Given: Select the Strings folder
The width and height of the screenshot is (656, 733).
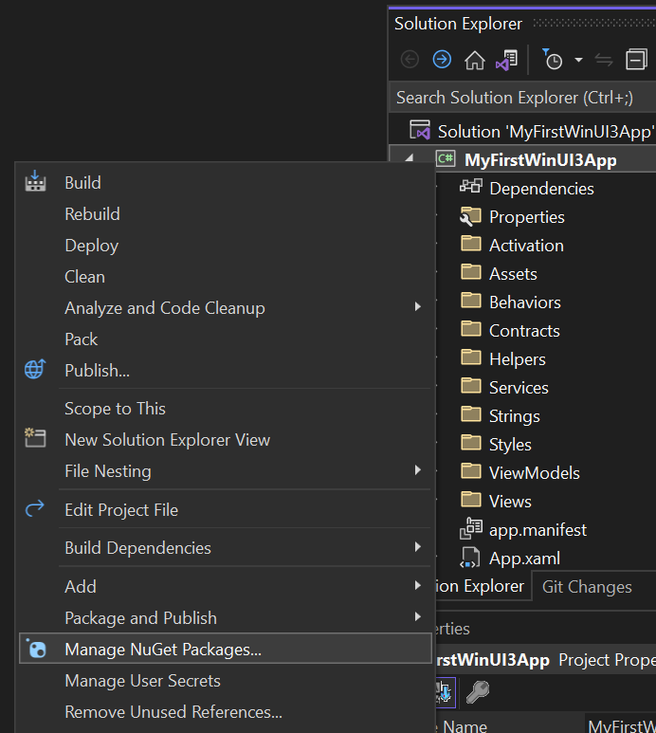Looking at the screenshot, I should [515, 416].
